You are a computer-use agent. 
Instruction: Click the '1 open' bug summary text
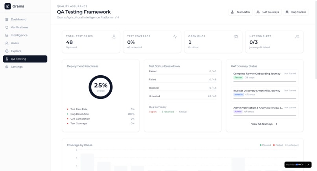(153, 112)
